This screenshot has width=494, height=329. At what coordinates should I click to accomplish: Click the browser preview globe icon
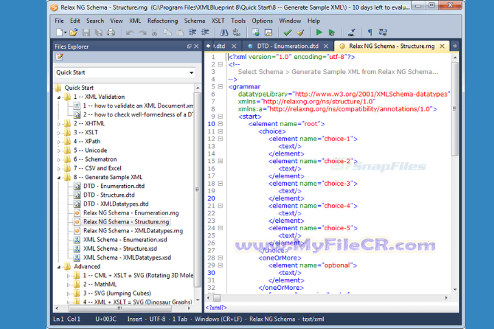255,32
